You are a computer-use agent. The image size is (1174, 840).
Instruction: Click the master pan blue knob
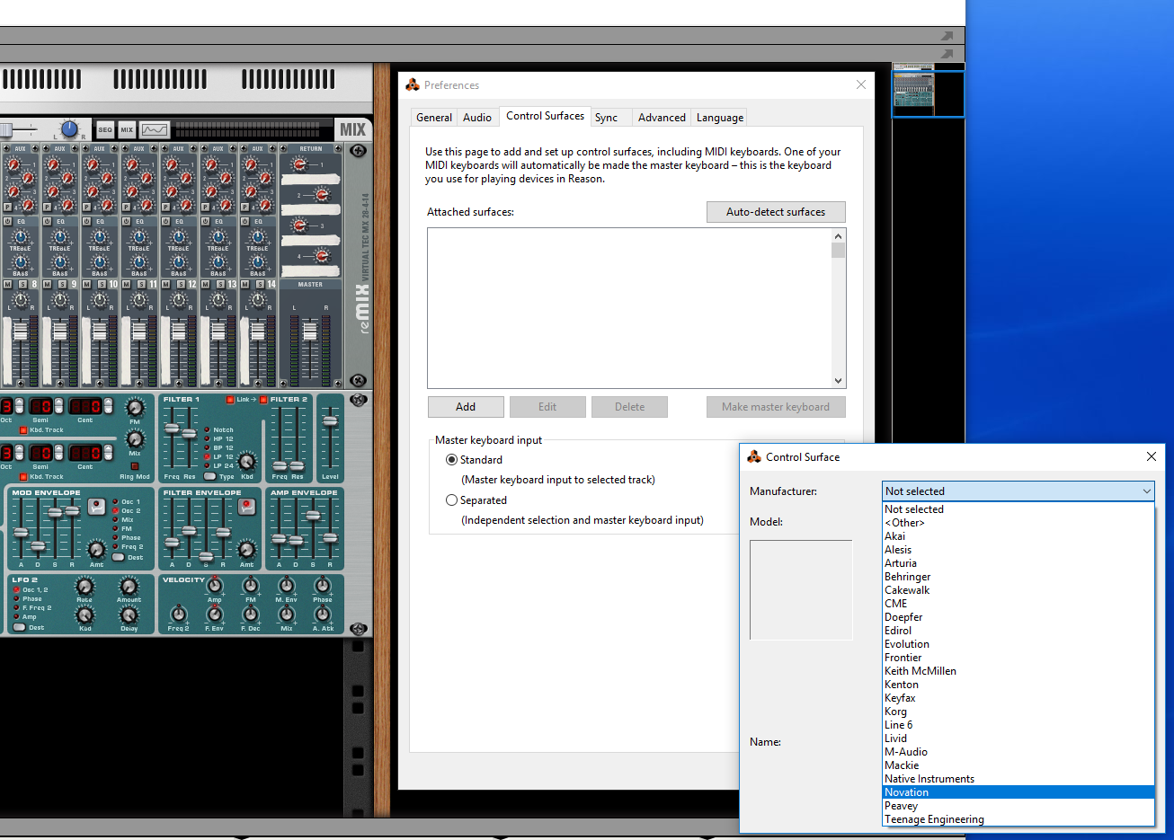click(69, 129)
